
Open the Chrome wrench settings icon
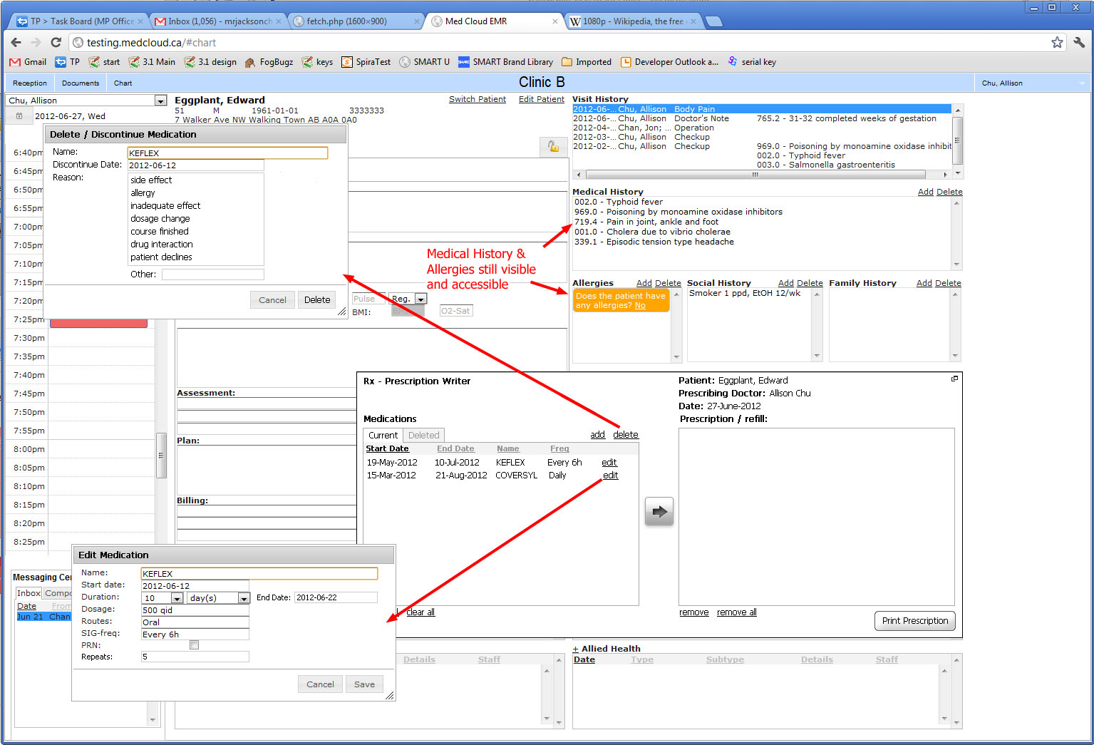pos(1079,43)
